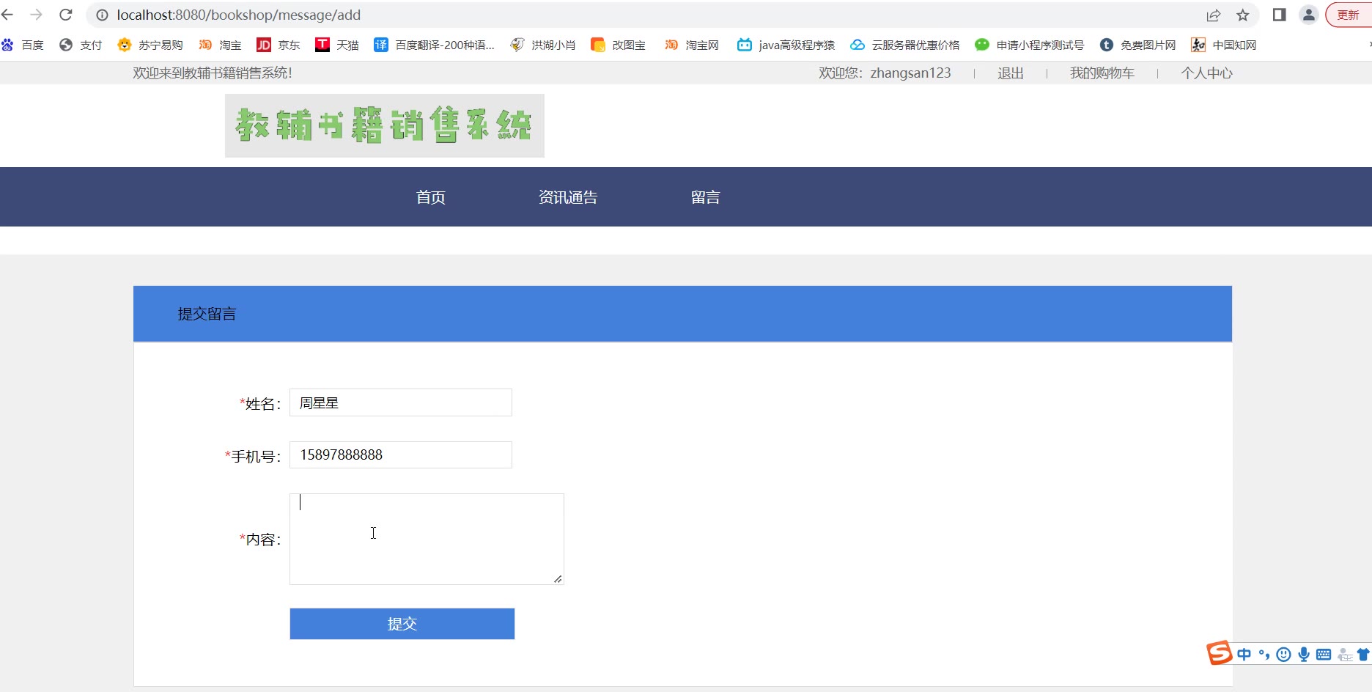Click the 欢迎来到教辅书籍销售系统 welcome text
This screenshot has height=692, width=1372.
tap(213, 73)
